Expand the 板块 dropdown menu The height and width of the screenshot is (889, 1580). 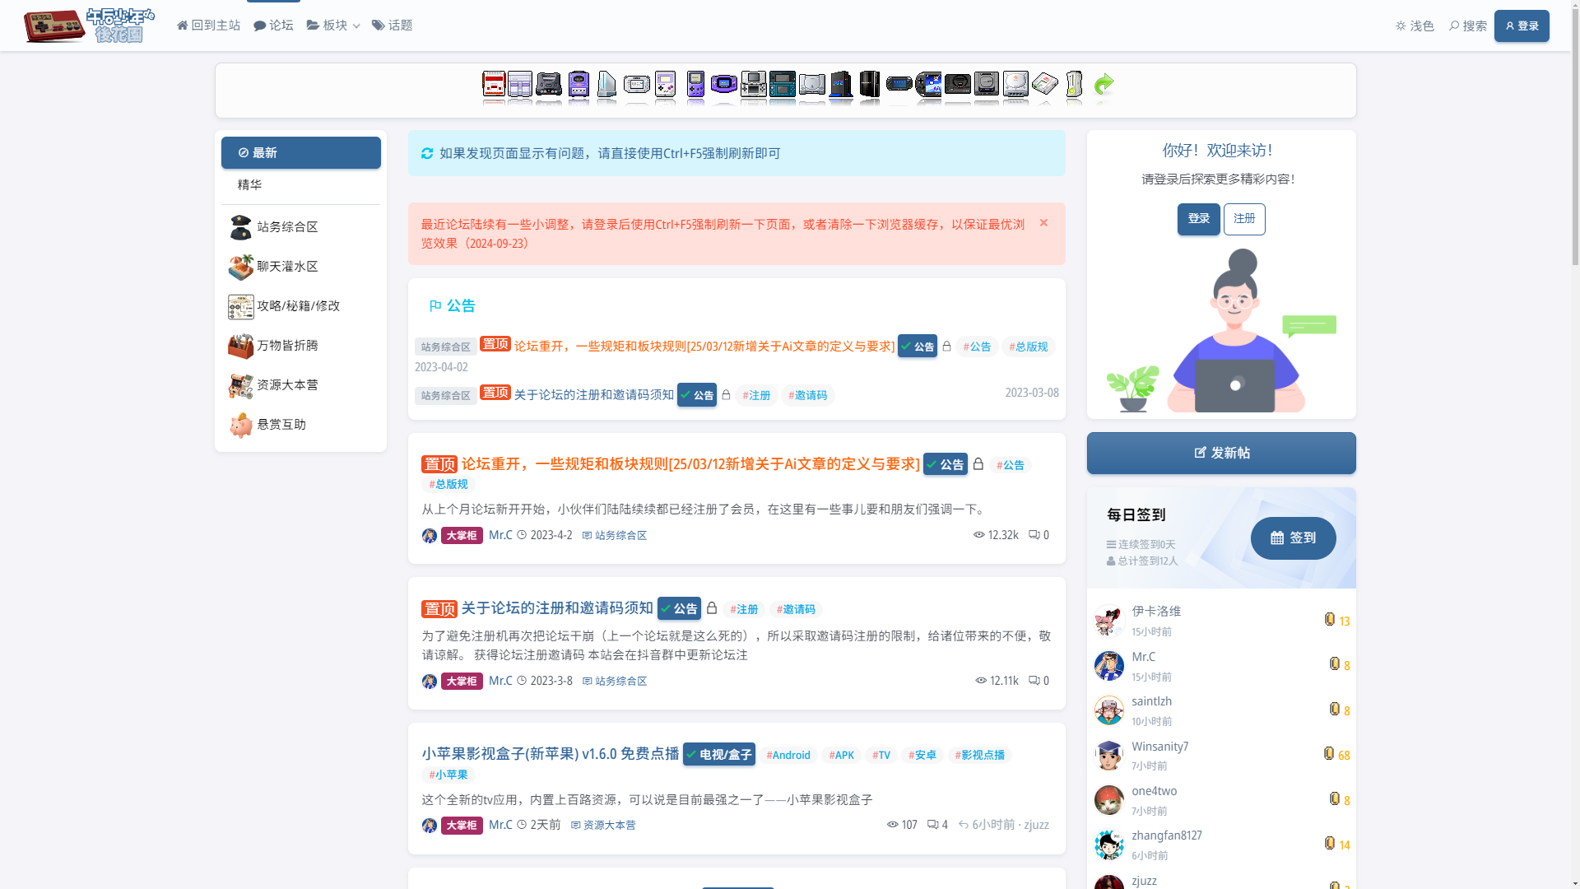coord(333,26)
